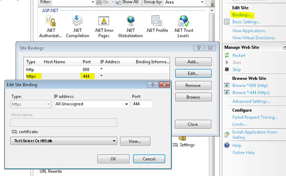The width and height of the screenshot is (286, 176).
Task: Sort bindings by IP Address column
Action: 116,62
